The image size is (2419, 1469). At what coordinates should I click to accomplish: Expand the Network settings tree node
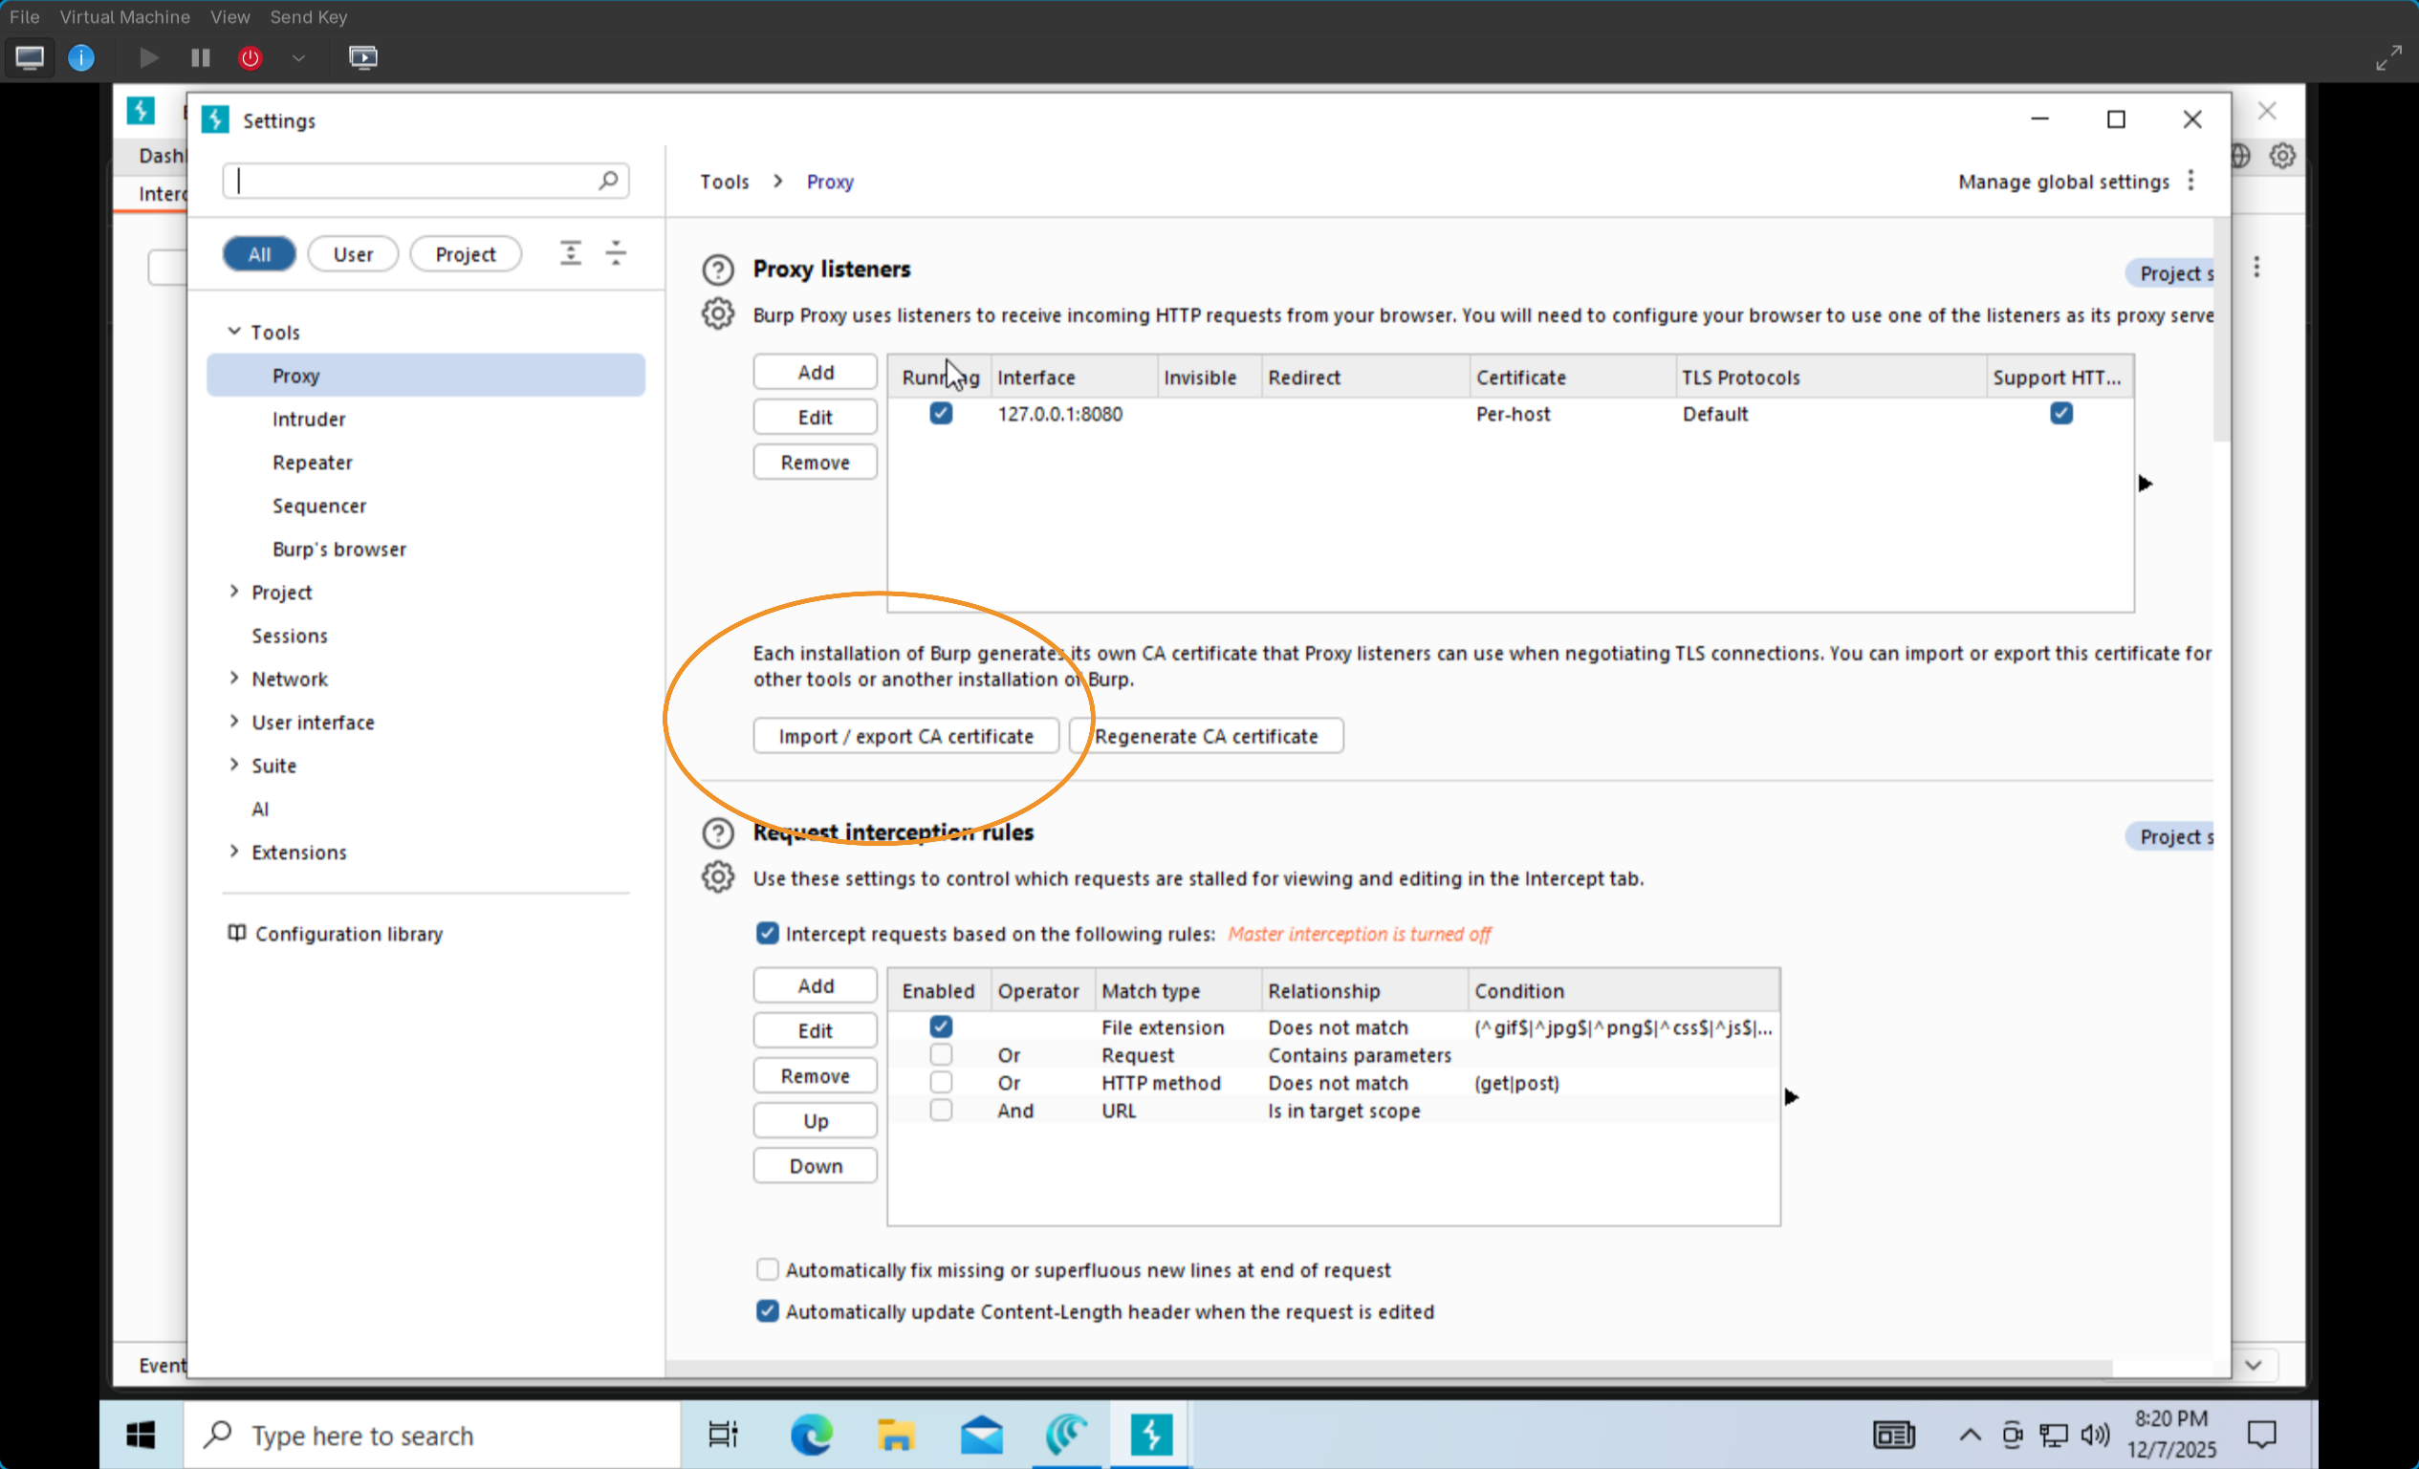(233, 678)
